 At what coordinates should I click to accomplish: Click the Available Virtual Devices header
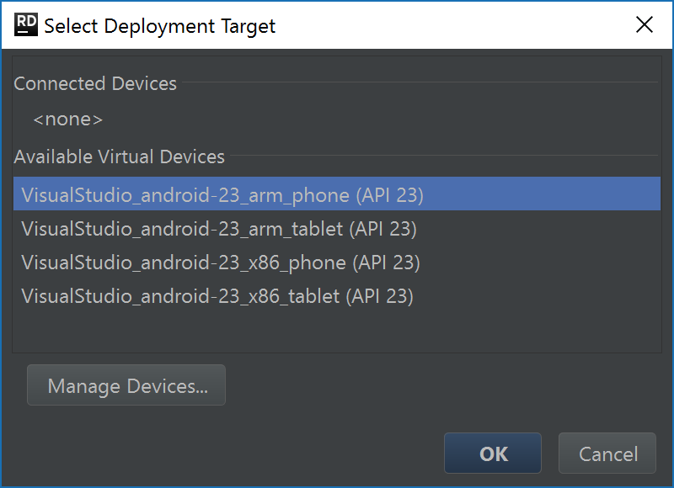pyautogui.click(x=119, y=156)
